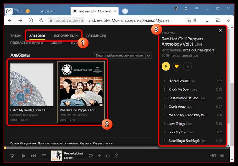Click the music.yandex.ru address field

click(x=69, y=20)
